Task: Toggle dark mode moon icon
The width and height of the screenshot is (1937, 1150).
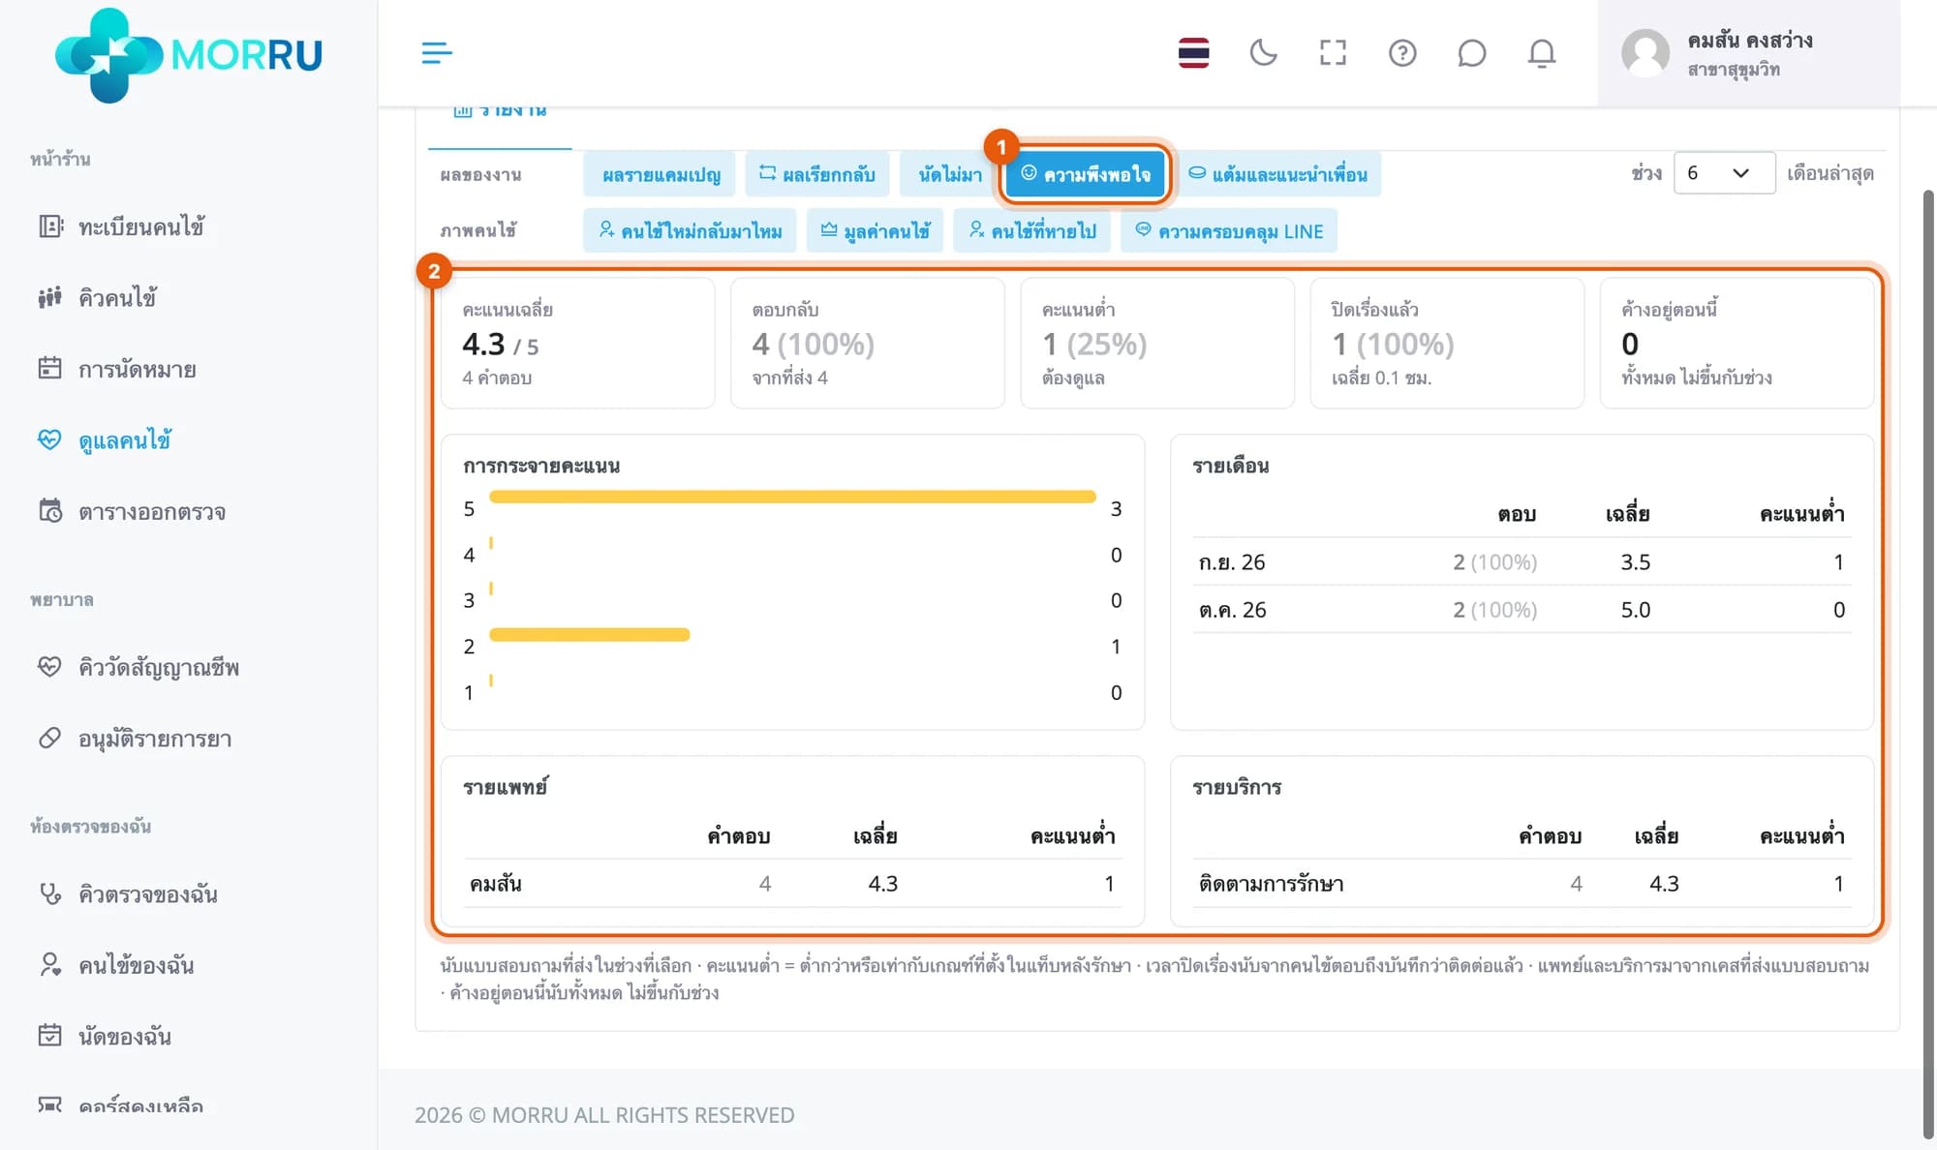Action: pos(1263,52)
